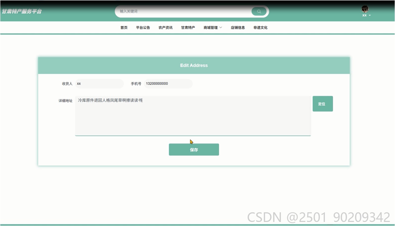Click the Edit Address heading text
This screenshot has height=226, width=395.
click(x=194, y=65)
